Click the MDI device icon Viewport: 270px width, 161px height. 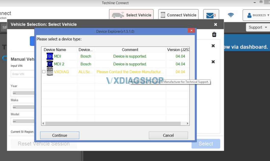tap(50, 56)
